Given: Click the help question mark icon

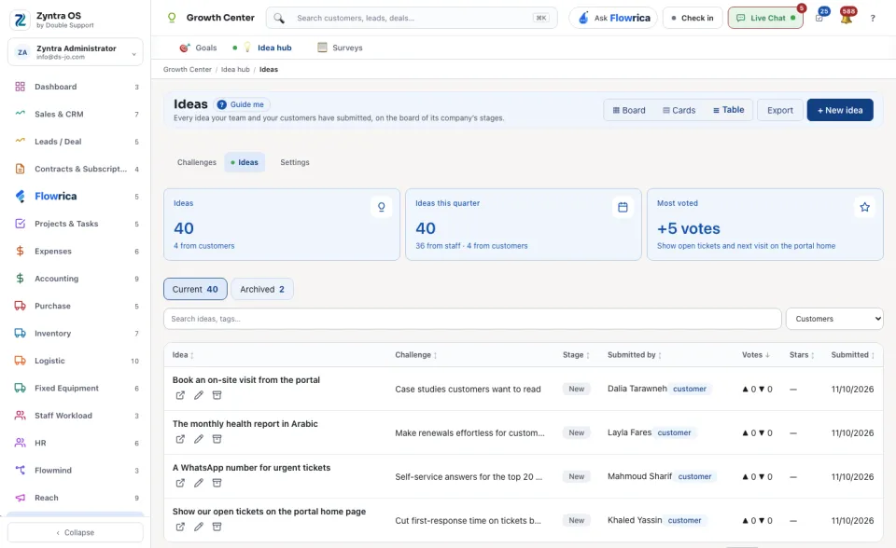Looking at the screenshot, I should click(x=873, y=19).
